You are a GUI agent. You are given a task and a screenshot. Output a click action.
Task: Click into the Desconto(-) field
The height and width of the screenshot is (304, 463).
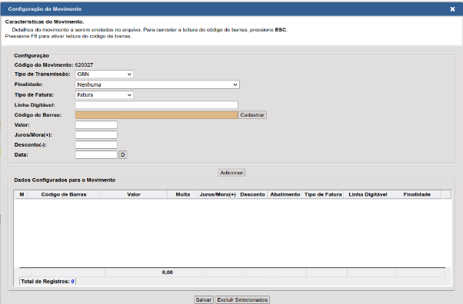[x=96, y=145]
